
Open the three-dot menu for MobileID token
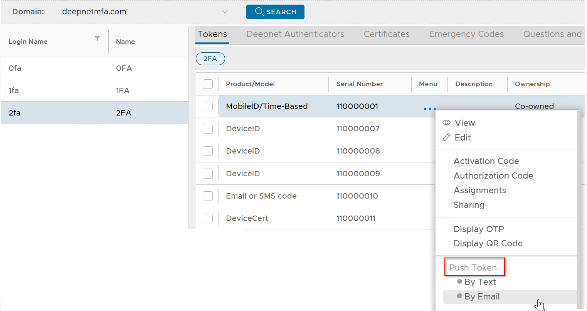click(x=429, y=109)
